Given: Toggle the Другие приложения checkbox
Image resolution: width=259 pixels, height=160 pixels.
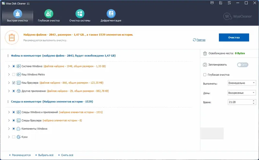Looking at the screenshot, I should (14, 91).
